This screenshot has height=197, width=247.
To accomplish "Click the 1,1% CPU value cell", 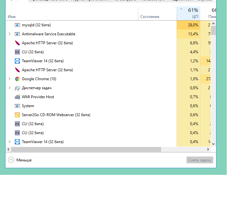I will tap(188, 70).
